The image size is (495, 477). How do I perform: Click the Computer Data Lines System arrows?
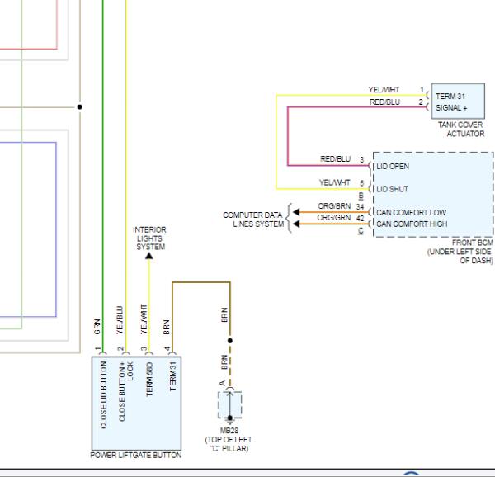pyautogui.click(x=289, y=218)
